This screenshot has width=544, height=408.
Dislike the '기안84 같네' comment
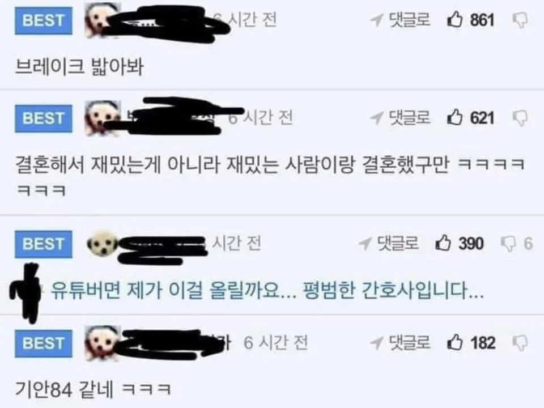tap(520, 343)
